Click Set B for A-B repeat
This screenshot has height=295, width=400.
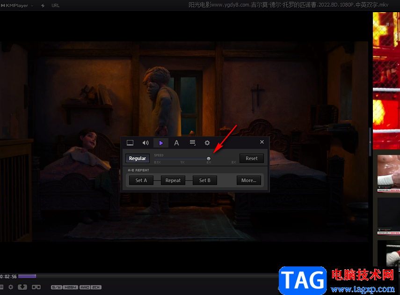click(205, 180)
